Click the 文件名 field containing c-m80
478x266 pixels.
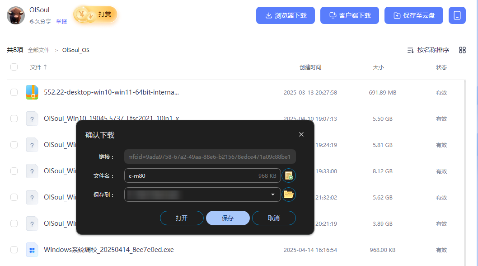point(202,176)
